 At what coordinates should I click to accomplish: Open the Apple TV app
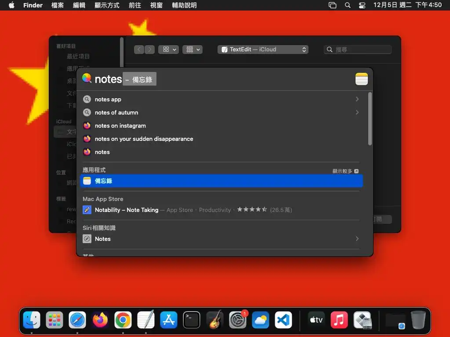316,320
